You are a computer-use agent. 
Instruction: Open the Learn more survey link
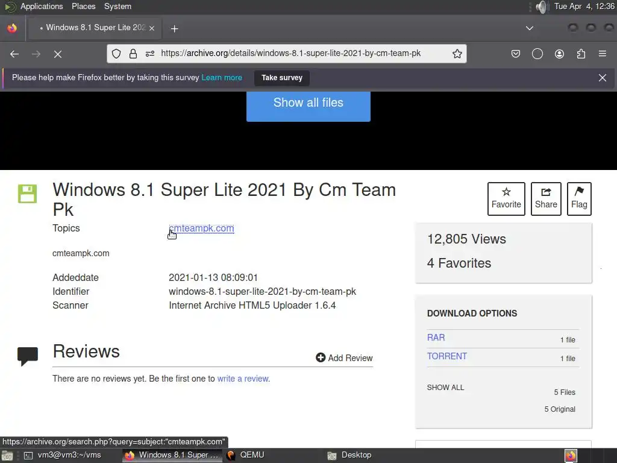click(x=222, y=78)
